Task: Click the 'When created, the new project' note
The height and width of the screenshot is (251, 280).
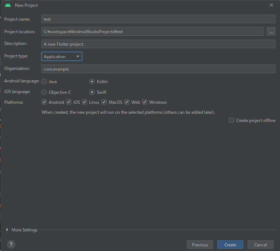Action: (x=128, y=112)
